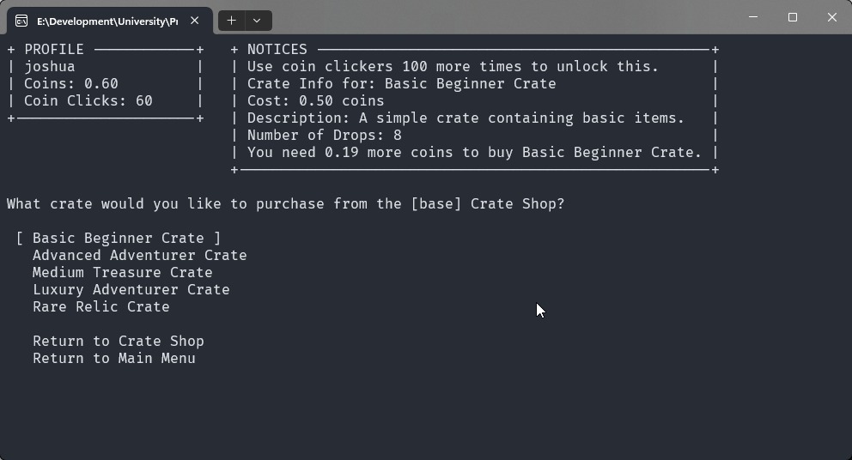
Task: Select the Basic Beginner Crate option
Action: coord(119,238)
